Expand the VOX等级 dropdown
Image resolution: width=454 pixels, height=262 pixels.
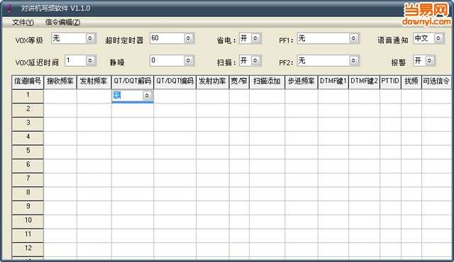[x=90, y=38]
